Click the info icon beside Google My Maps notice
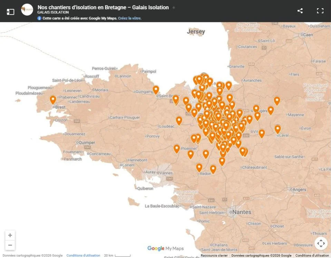 tap(39, 18)
